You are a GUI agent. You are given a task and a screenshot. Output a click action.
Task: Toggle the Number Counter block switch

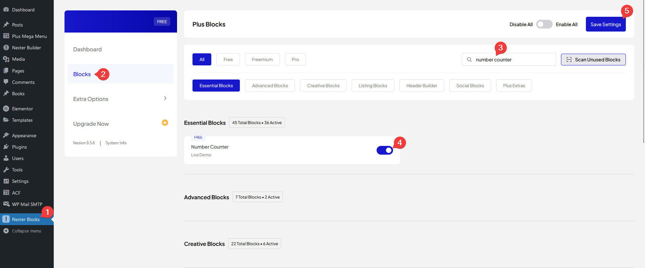385,150
